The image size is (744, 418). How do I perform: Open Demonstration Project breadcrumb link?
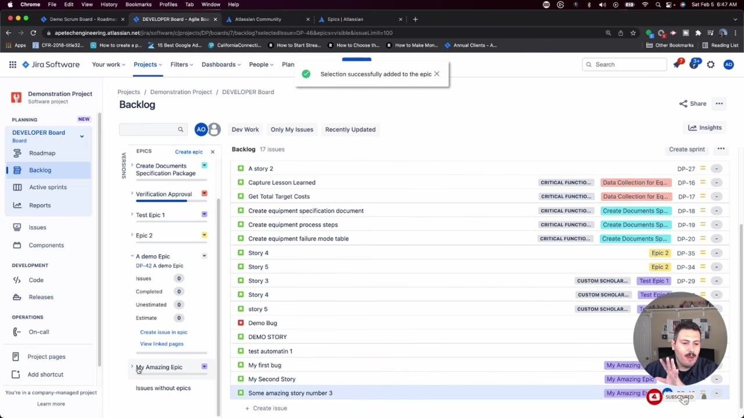(x=181, y=92)
